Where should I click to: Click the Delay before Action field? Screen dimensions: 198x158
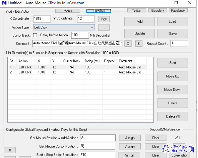click(x=80, y=35)
